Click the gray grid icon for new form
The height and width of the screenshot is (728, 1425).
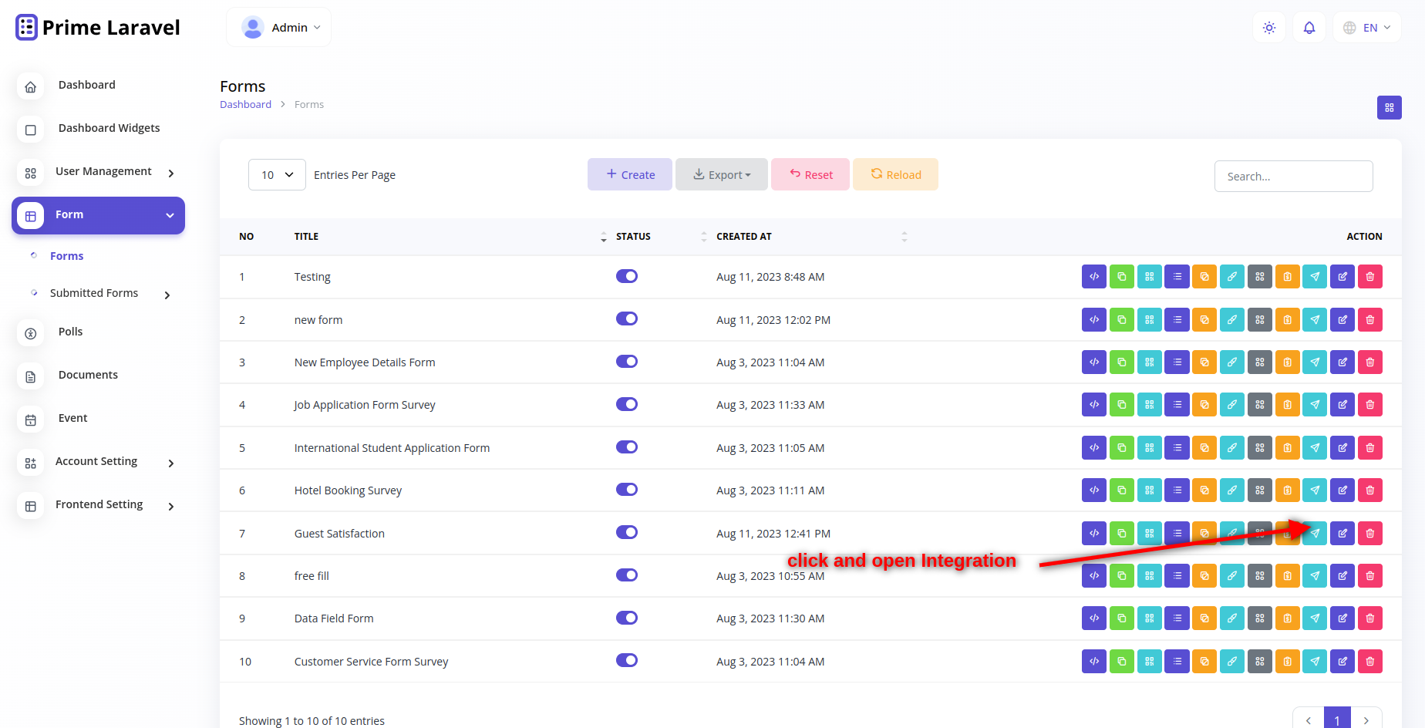(1260, 320)
